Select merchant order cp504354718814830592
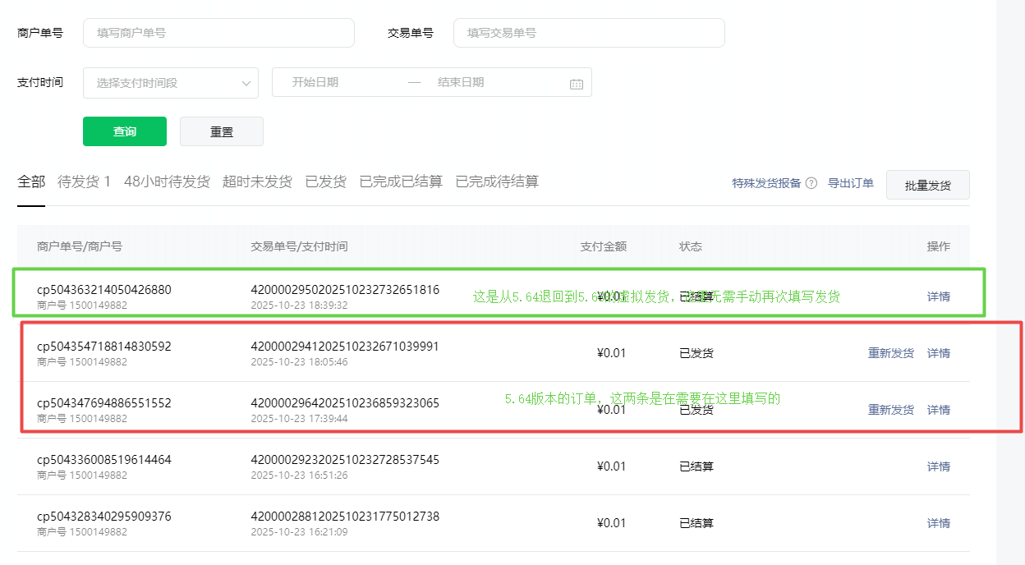Screen dimensions: 1025x565 (x=104, y=347)
